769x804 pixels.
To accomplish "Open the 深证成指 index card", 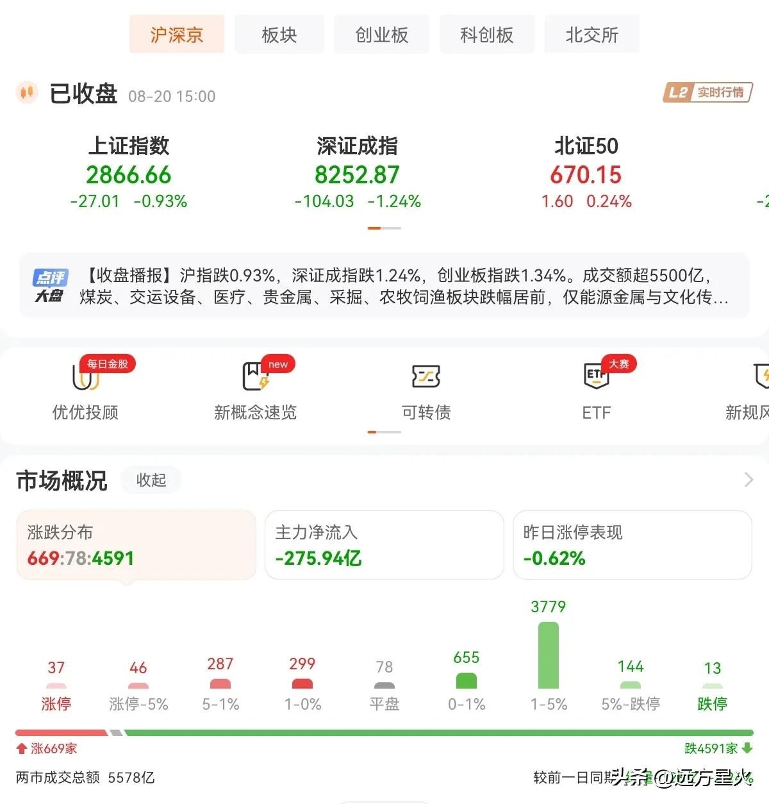I will coord(358,172).
